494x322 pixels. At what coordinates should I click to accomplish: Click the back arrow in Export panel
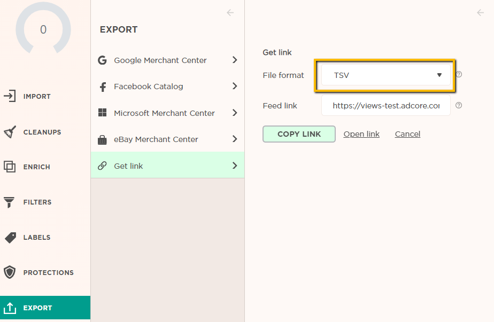230,13
